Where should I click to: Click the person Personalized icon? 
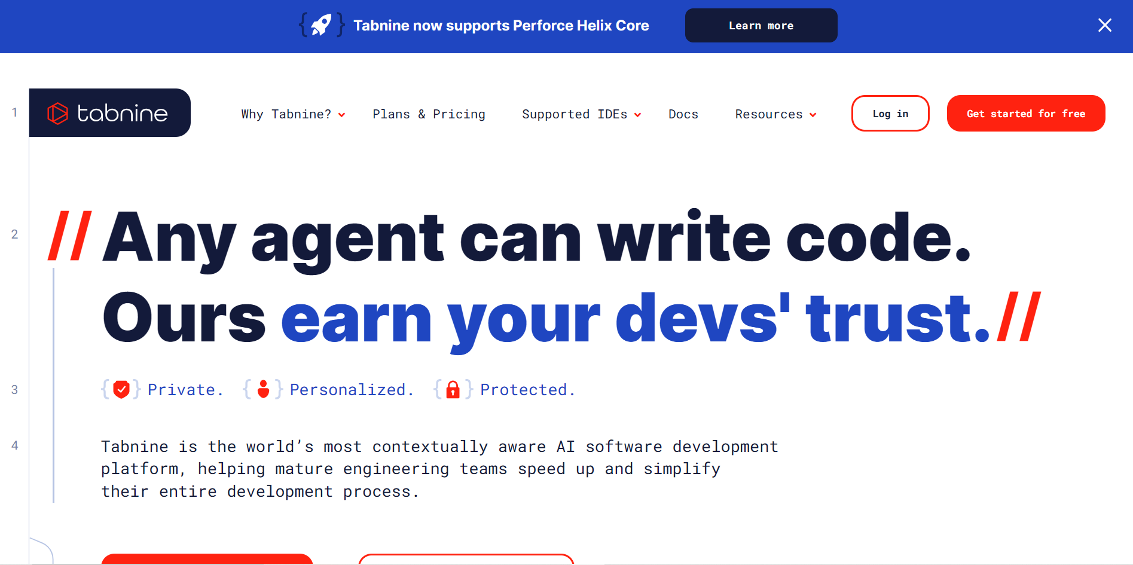263,389
